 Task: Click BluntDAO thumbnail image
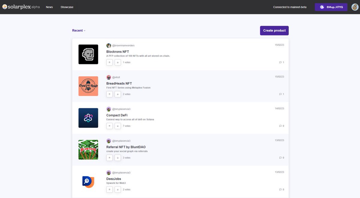click(x=88, y=150)
